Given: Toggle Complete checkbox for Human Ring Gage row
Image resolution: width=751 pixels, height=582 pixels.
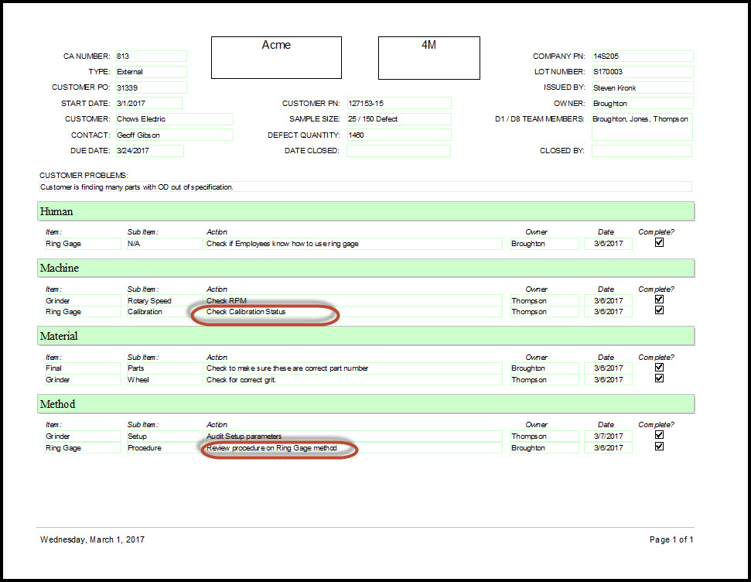Looking at the screenshot, I should pyautogui.click(x=659, y=242).
